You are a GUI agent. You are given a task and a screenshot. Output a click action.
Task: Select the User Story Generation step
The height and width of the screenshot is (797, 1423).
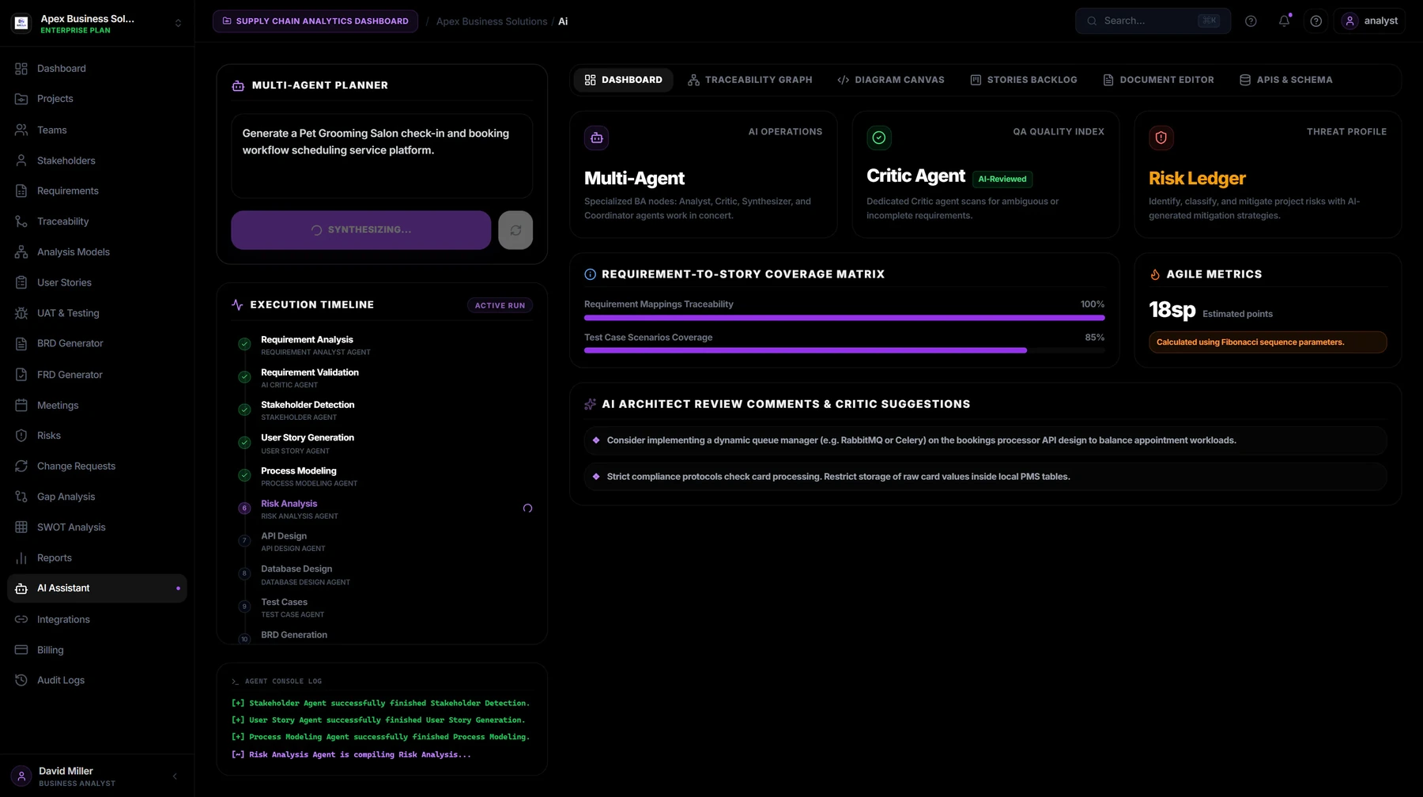pos(382,444)
